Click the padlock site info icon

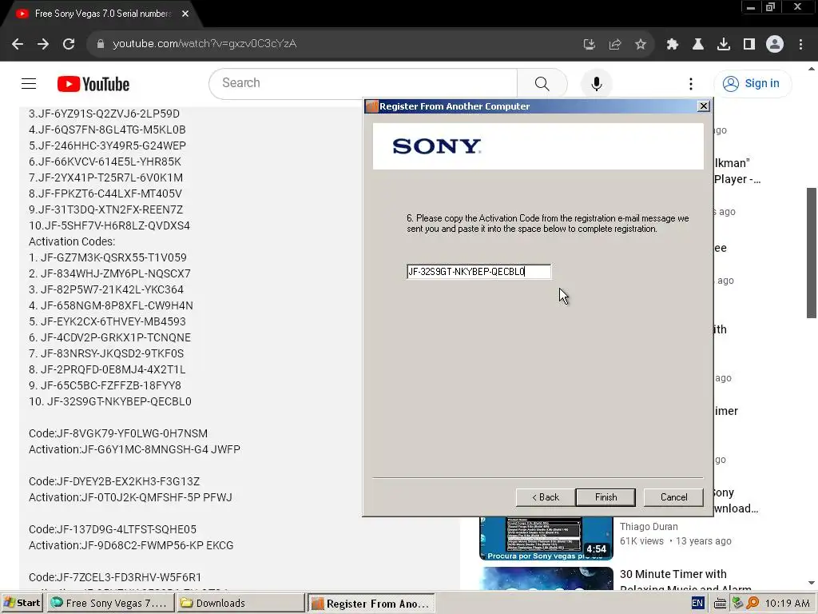[101, 44]
